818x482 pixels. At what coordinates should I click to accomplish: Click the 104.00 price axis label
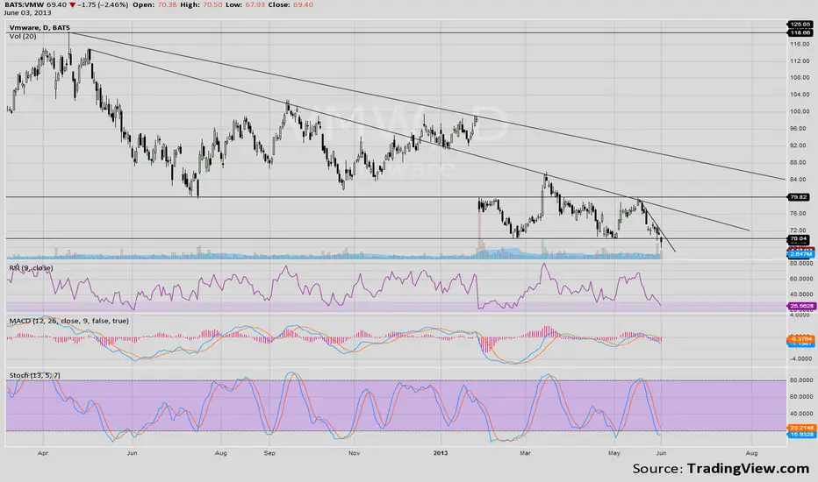(800, 95)
